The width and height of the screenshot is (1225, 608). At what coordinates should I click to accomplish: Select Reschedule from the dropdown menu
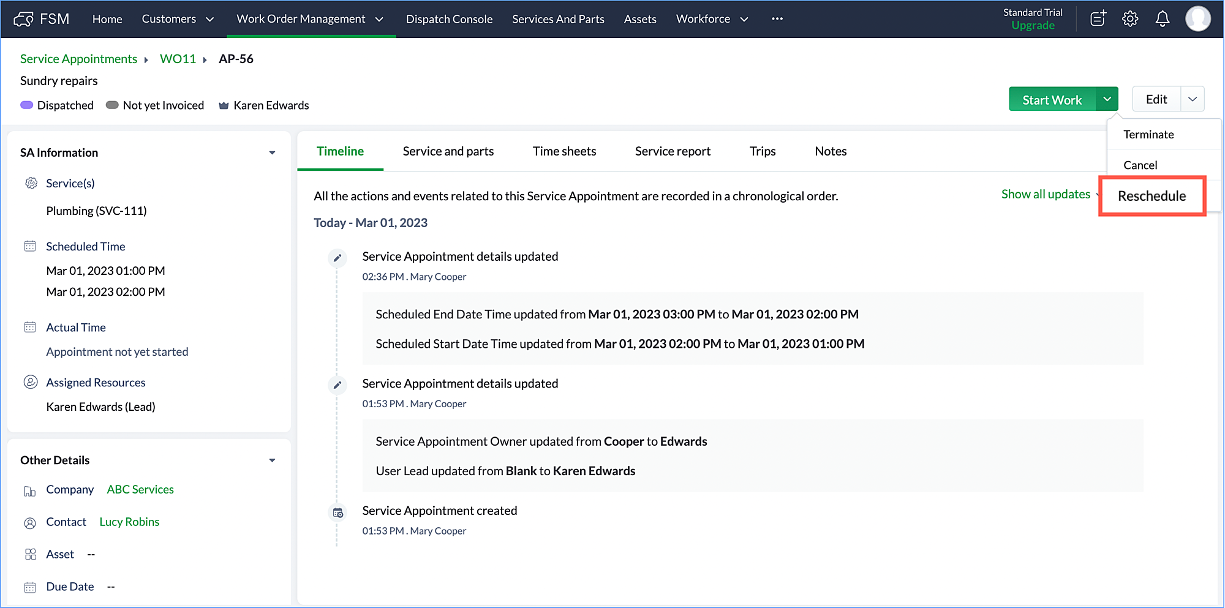(1151, 196)
